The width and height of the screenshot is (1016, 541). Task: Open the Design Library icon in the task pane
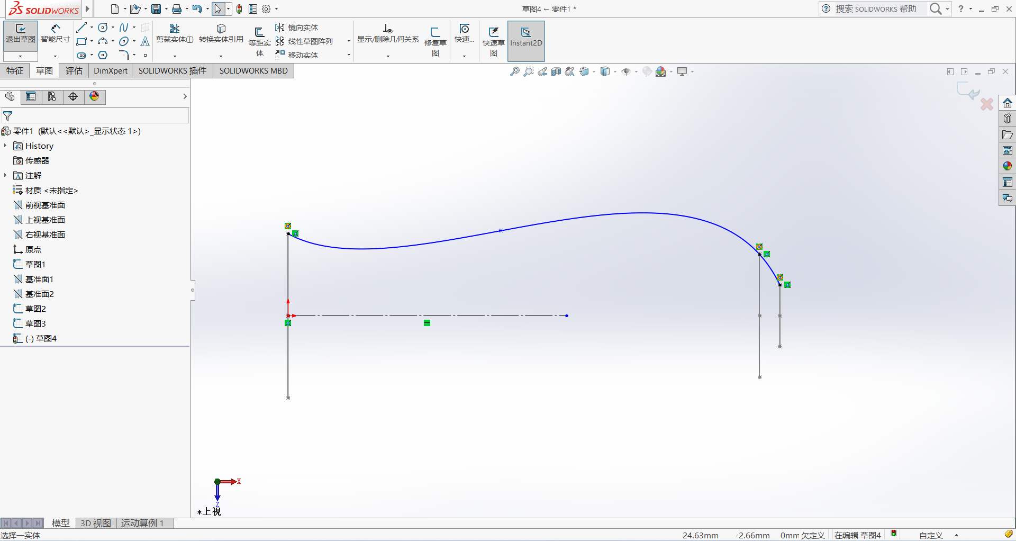click(x=1008, y=119)
